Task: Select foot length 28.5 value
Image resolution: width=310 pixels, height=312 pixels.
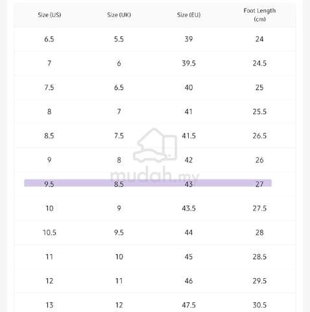Action: [x=259, y=257]
